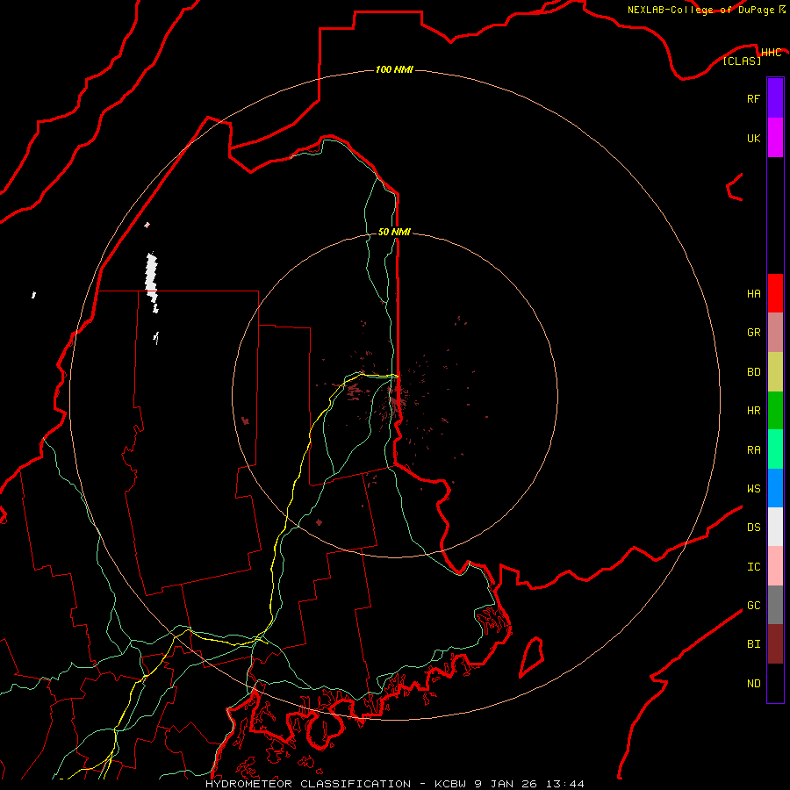Click the RA legend label
This screenshot has width=790, height=790.
753,449
